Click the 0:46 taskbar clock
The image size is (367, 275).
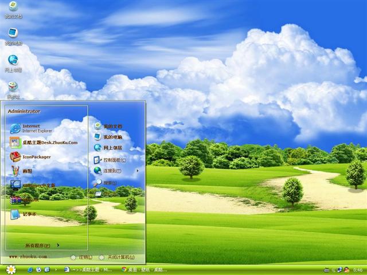click(x=358, y=270)
